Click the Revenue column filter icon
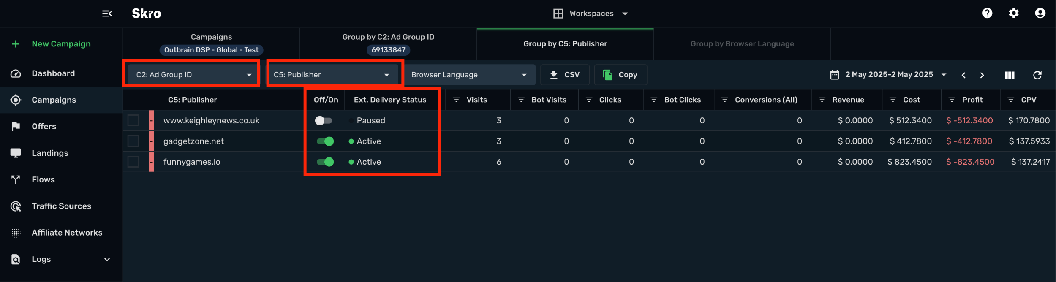 (x=822, y=100)
